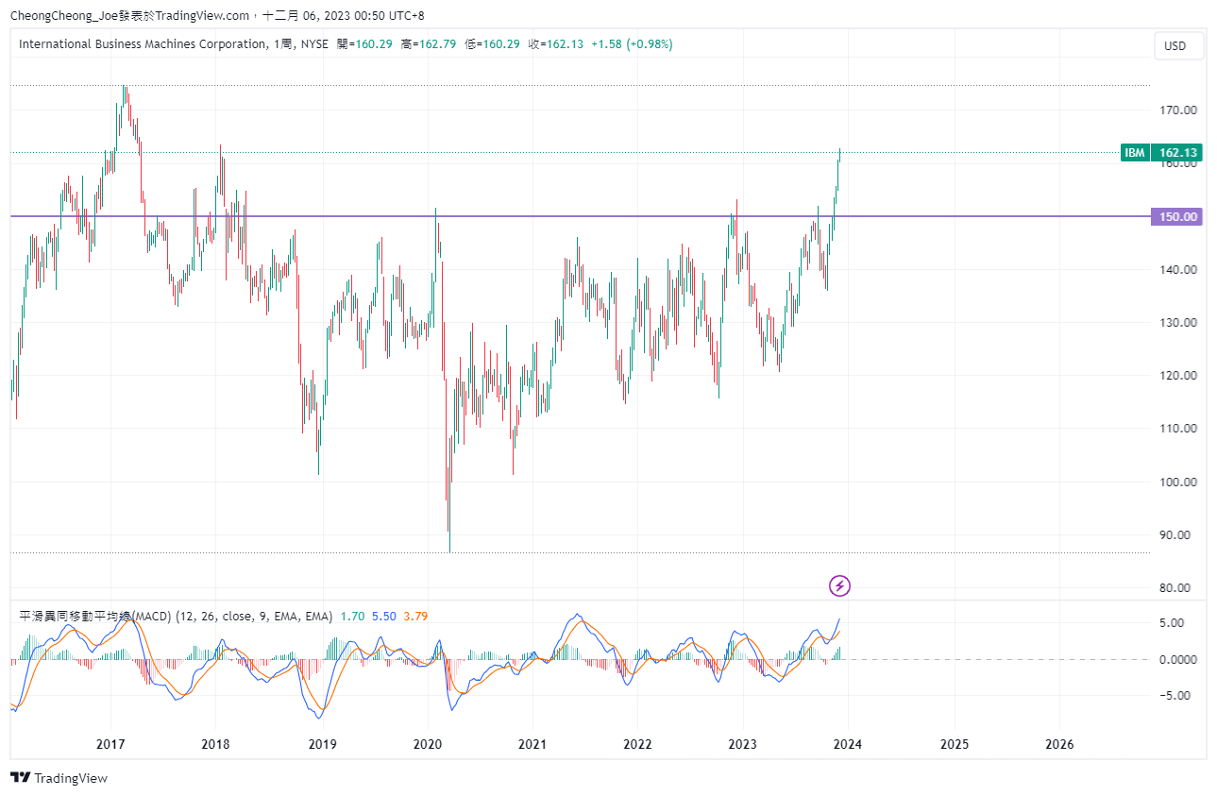The image size is (1217, 796).
Task: Click the orange signal value 3.79
Action: click(x=415, y=617)
